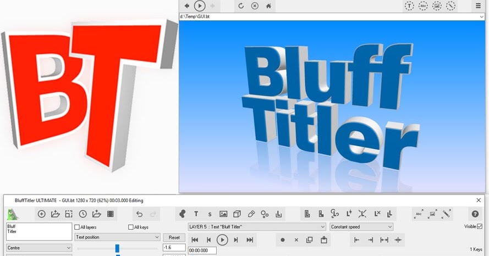Click the L-with-arrows layer tool icon
This screenshot has width=489, height=256.
pos(362,214)
